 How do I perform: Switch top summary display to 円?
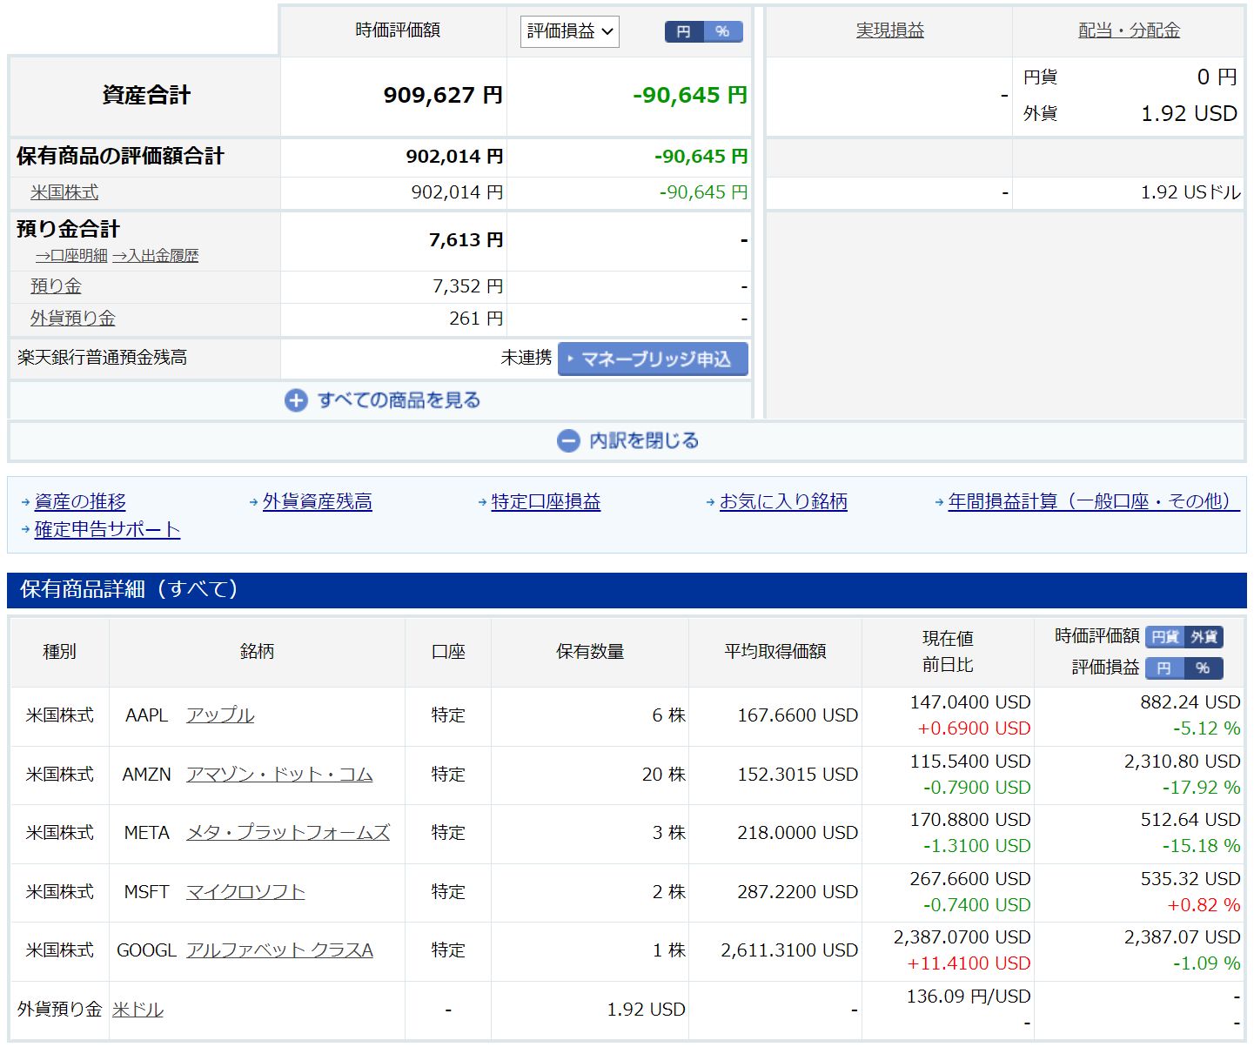pyautogui.click(x=684, y=31)
